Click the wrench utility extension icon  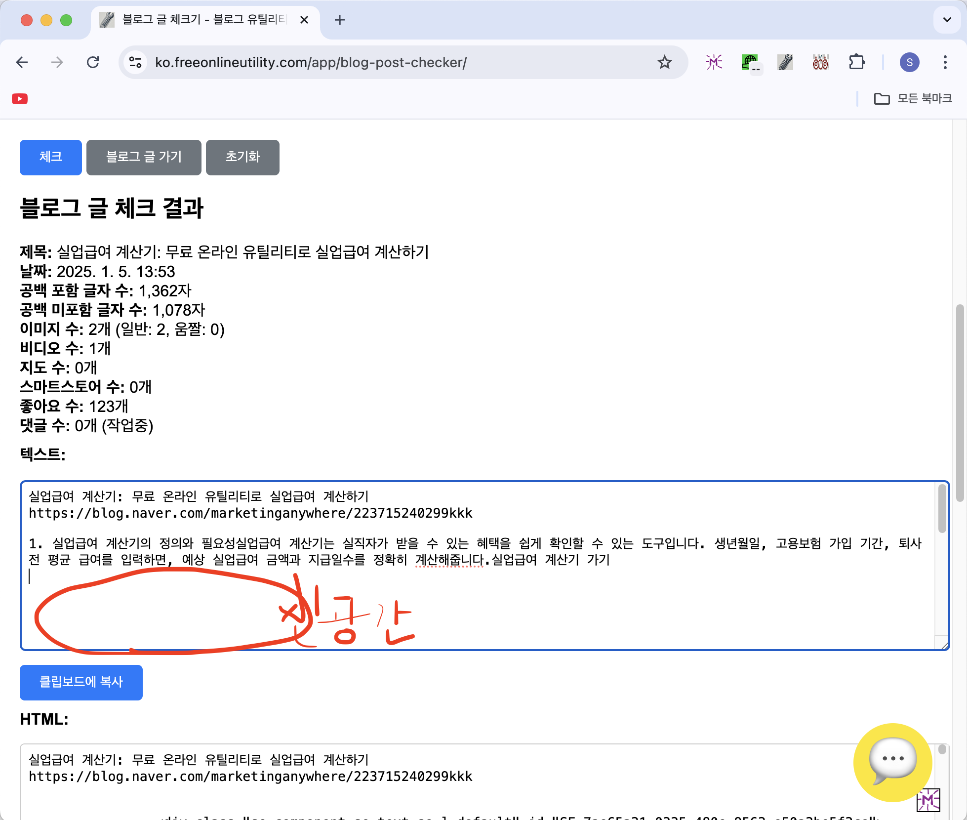(x=785, y=62)
